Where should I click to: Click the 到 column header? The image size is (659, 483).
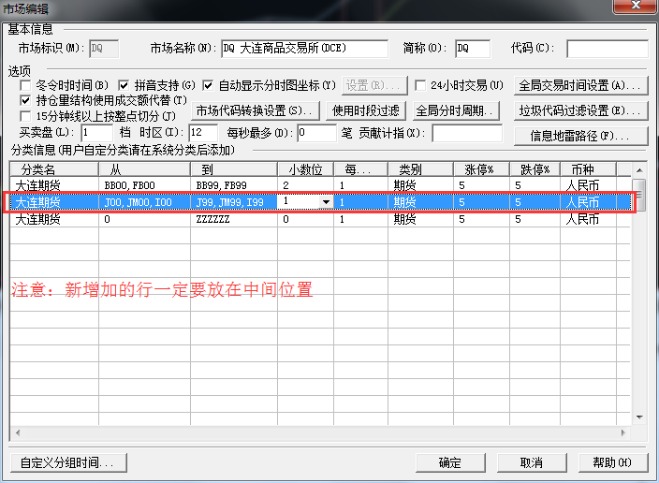234,169
